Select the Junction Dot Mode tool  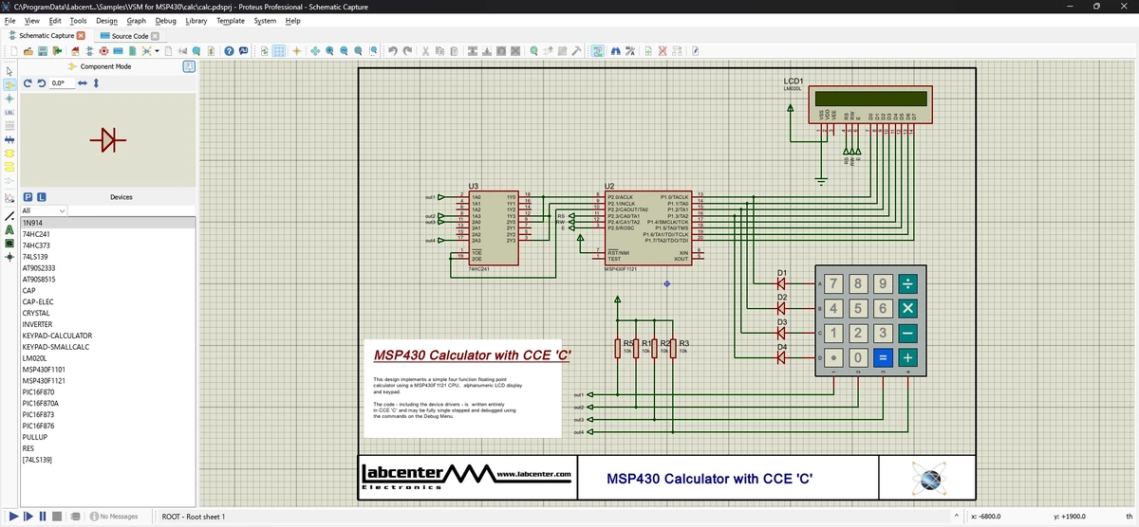pos(9,99)
